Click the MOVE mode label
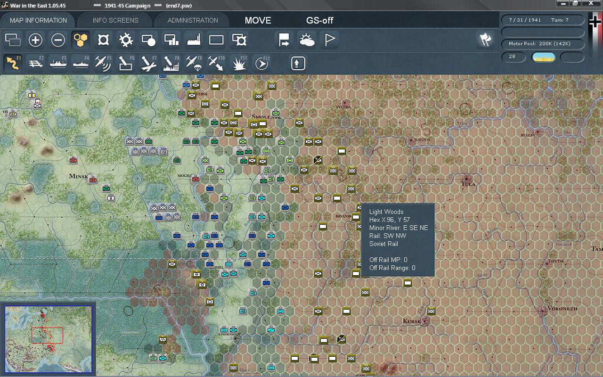This screenshot has height=377, width=603. [258, 20]
